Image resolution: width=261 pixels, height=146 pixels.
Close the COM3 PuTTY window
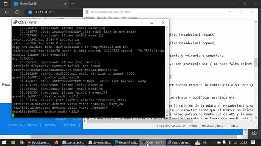click(163, 22)
